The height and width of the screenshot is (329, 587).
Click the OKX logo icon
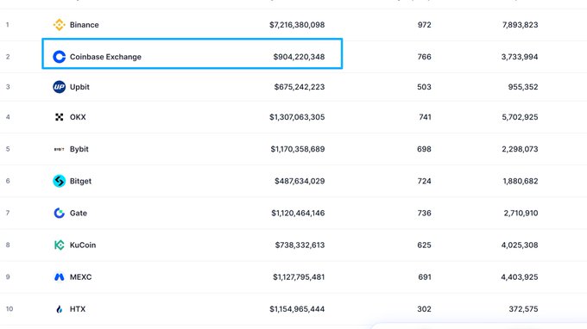click(60, 117)
